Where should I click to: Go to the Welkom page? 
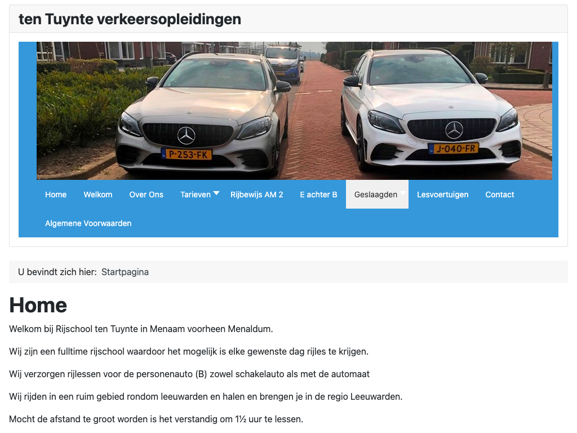click(98, 195)
